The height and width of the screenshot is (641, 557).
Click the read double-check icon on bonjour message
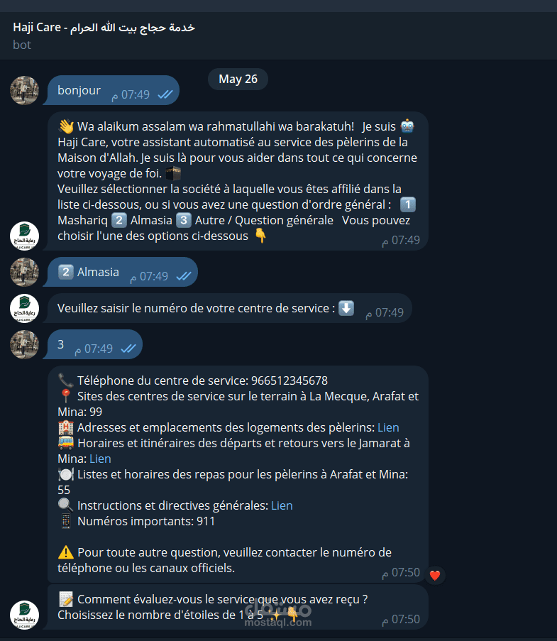click(165, 94)
